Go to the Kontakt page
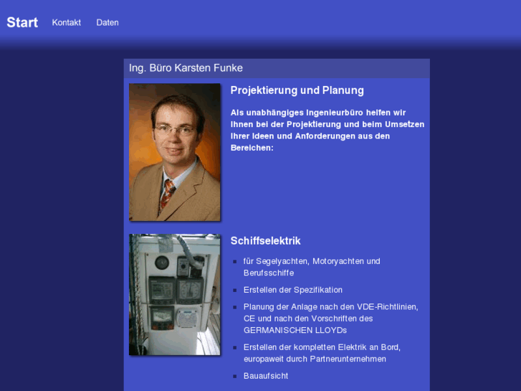Screen dimensions: 521x391 (x=67, y=23)
